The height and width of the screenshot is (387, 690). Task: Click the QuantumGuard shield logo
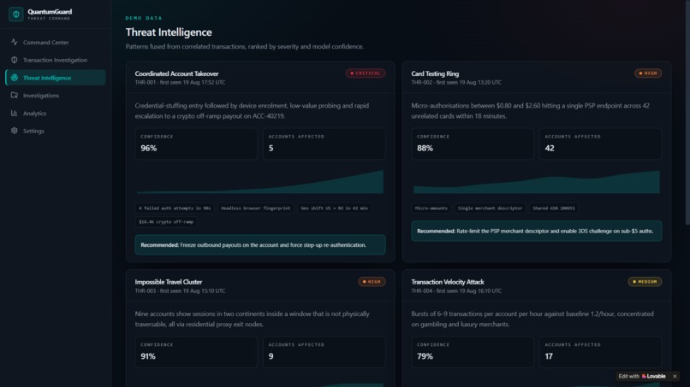point(16,15)
